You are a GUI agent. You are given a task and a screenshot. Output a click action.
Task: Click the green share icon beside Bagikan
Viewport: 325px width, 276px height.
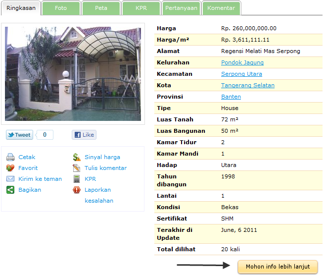10,190
